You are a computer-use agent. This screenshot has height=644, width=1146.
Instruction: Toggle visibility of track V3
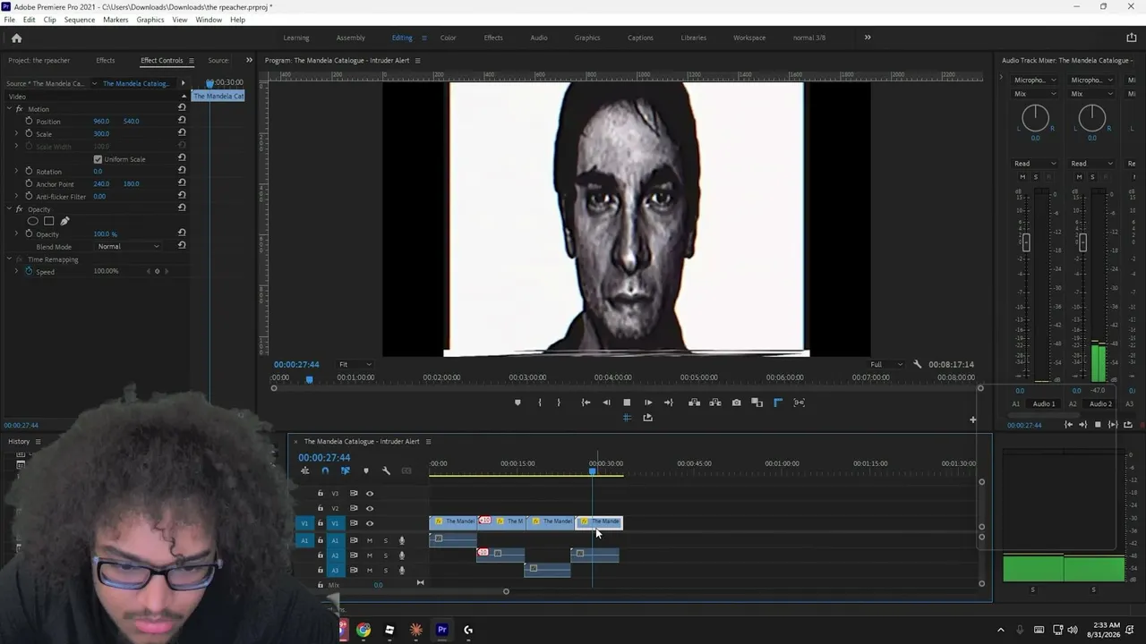[369, 493]
